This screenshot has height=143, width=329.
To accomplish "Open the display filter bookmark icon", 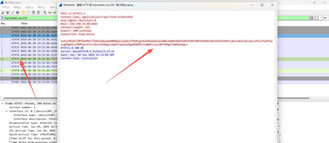I will (2, 18).
